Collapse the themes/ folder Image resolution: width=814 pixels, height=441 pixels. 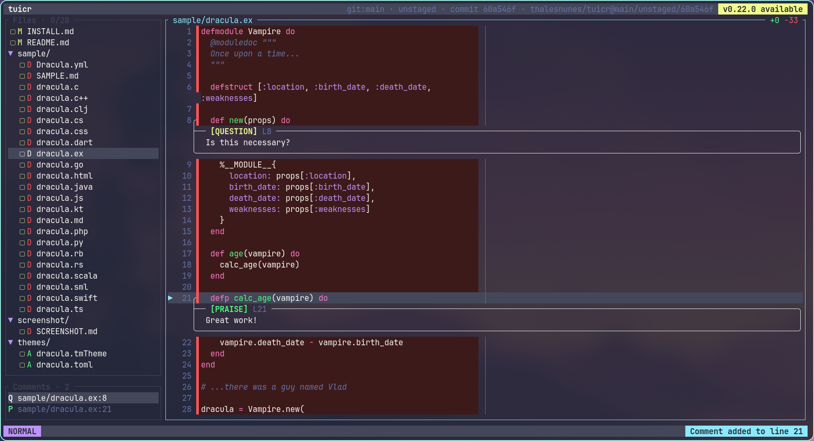[11, 343]
